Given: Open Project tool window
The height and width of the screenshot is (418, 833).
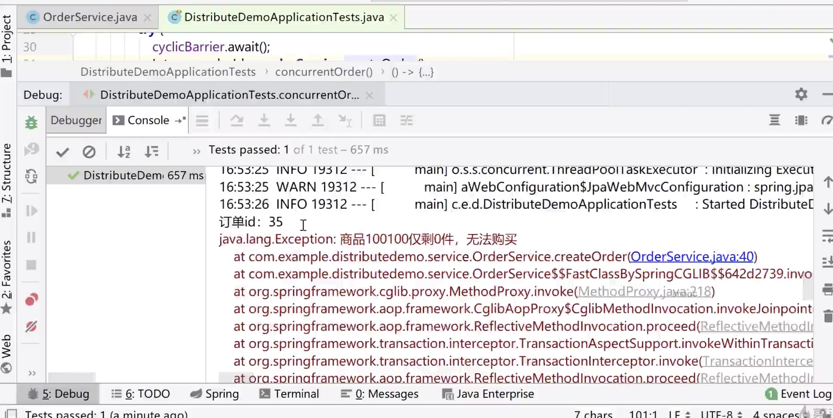Looking at the screenshot, I should point(7,45).
